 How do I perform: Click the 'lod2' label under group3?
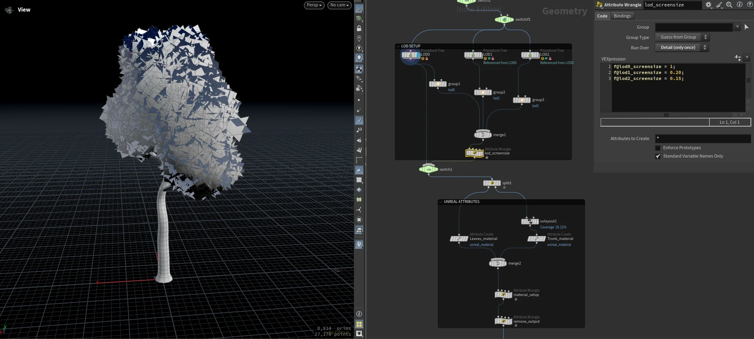[535, 106]
